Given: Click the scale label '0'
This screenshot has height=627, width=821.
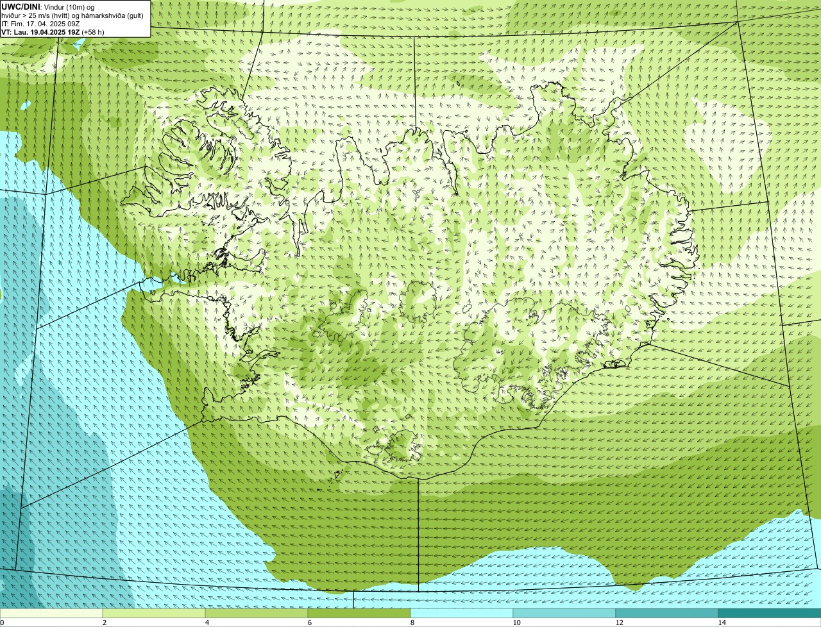Looking at the screenshot, I should (x=2, y=623).
